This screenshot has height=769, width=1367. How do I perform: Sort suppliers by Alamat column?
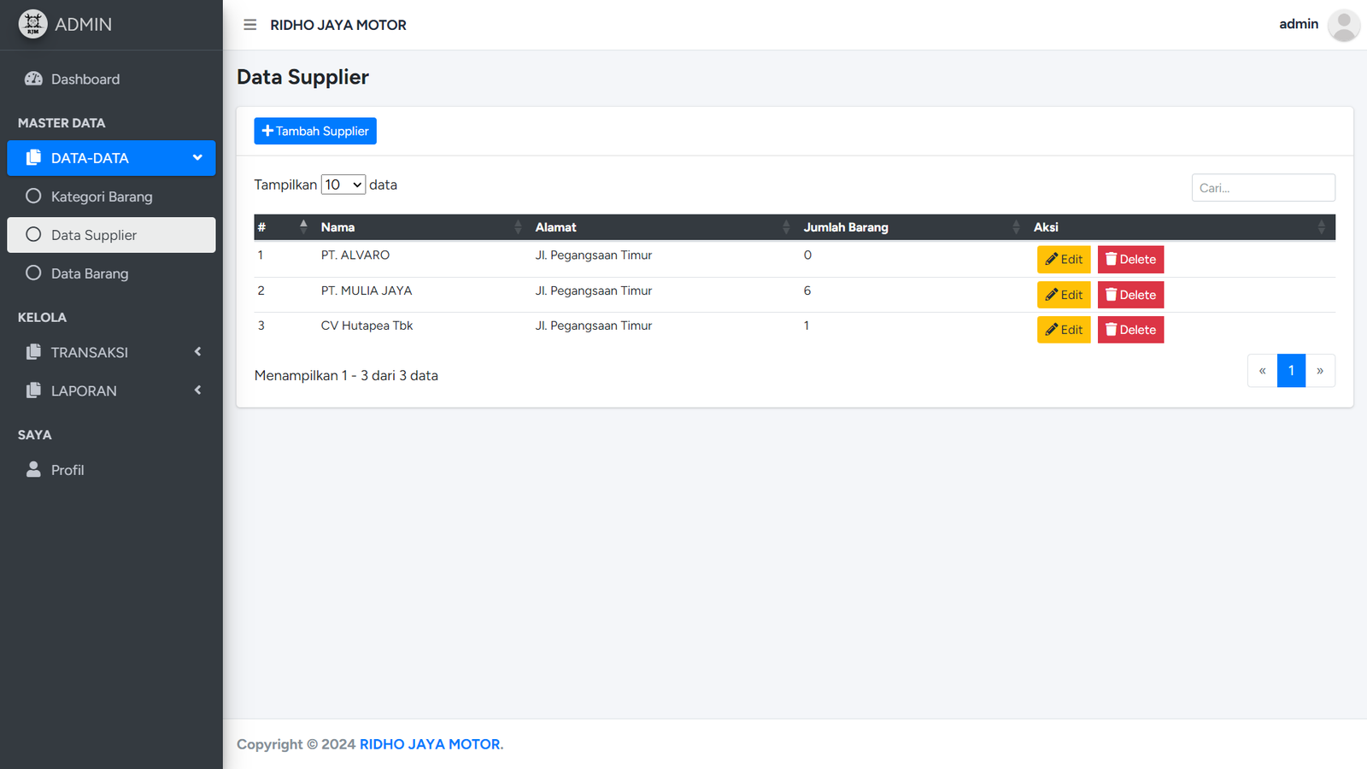(x=786, y=226)
